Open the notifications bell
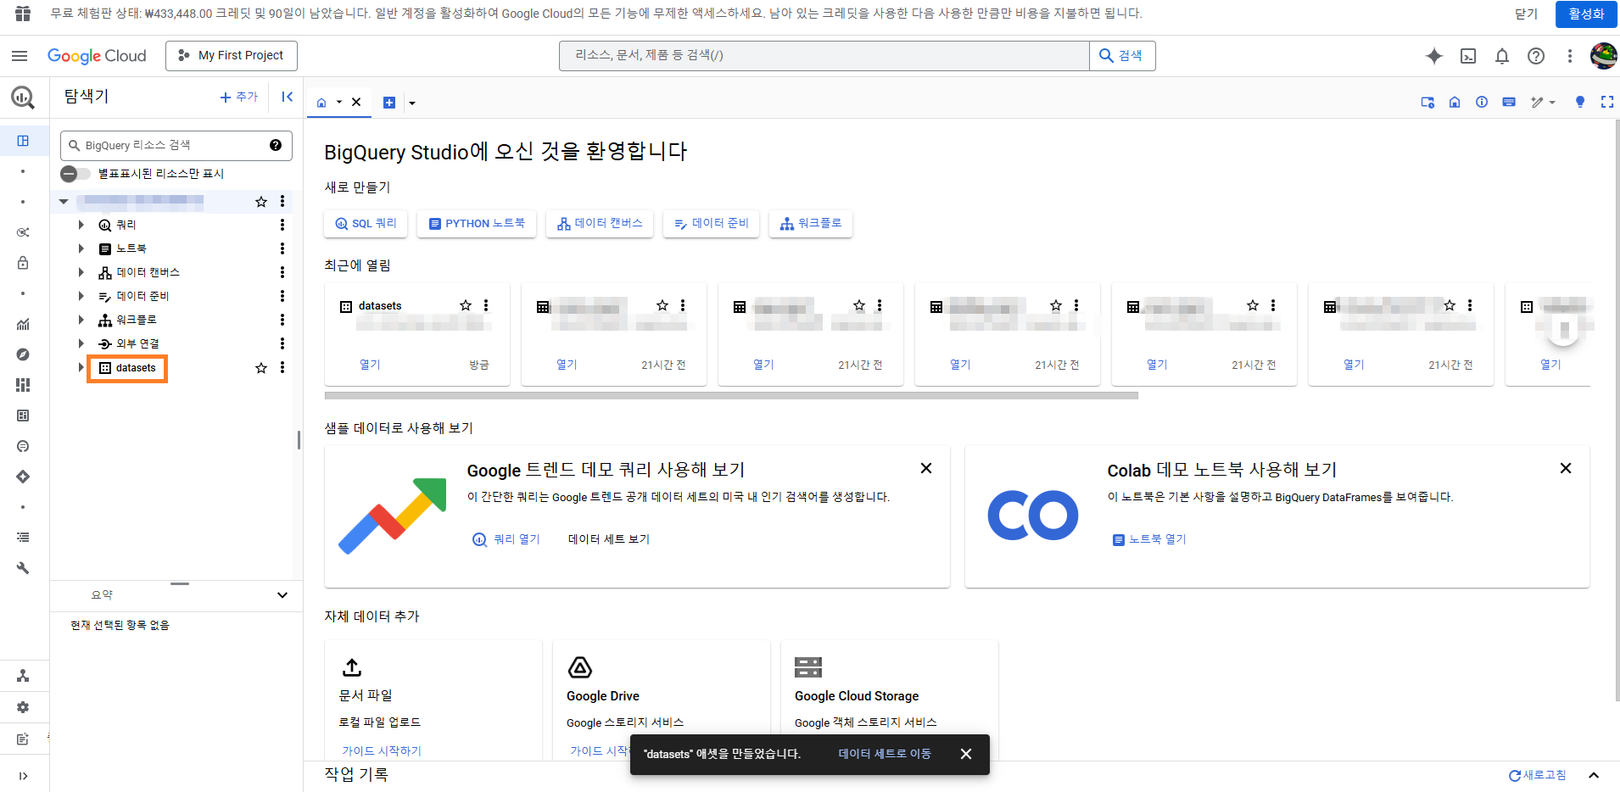Image resolution: width=1620 pixels, height=792 pixels. click(x=1502, y=56)
